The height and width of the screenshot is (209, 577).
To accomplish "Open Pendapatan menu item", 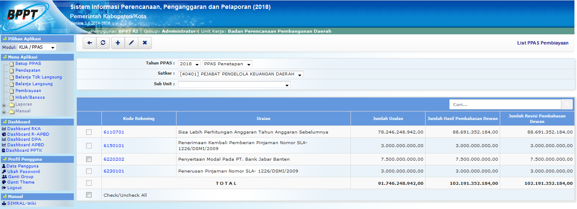I will coord(28,70).
